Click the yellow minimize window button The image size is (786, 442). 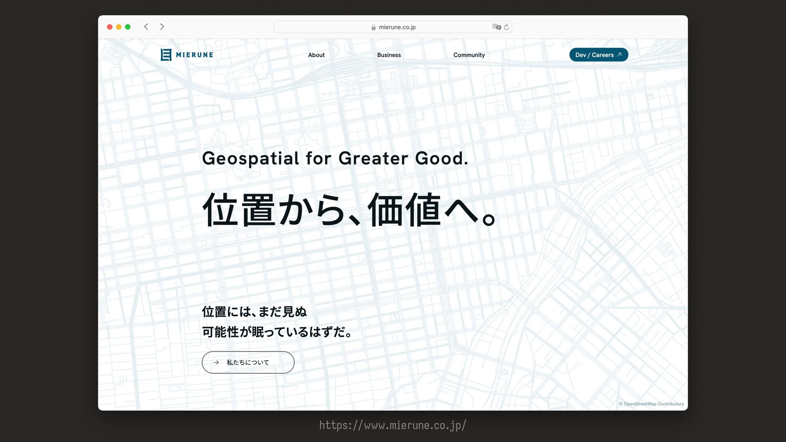(119, 27)
